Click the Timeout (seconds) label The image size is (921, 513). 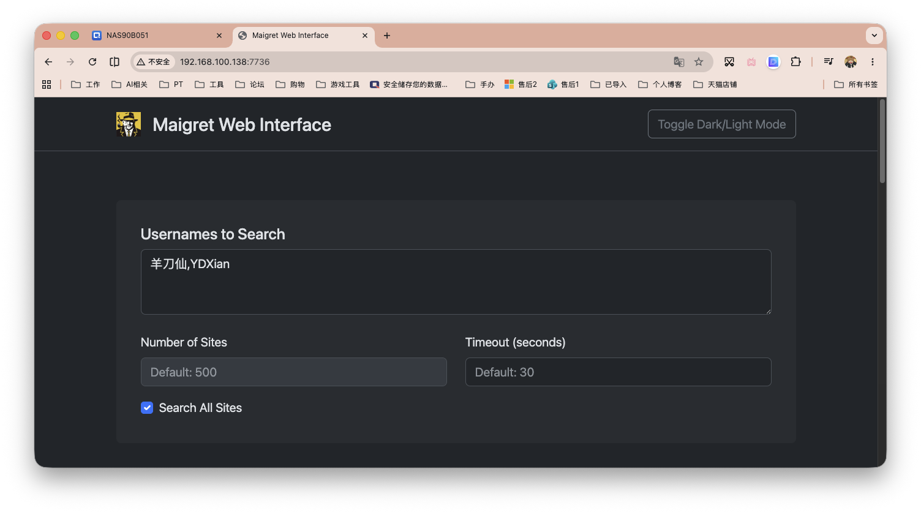(x=516, y=342)
